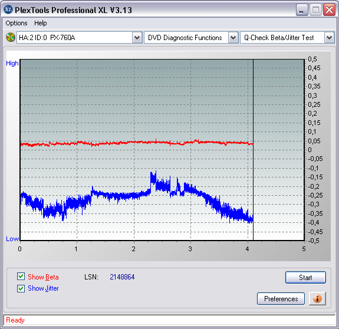Image resolution: width=339 pixels, height=329 pixels.
Task: Click the LSN value 2148864
Action: [x=122, y=277]
